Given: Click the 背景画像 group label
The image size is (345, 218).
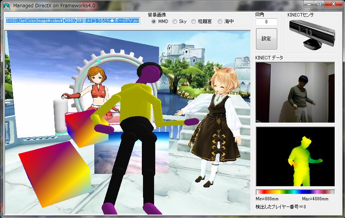Looking at the screenshot, I should tap(157, 15).
